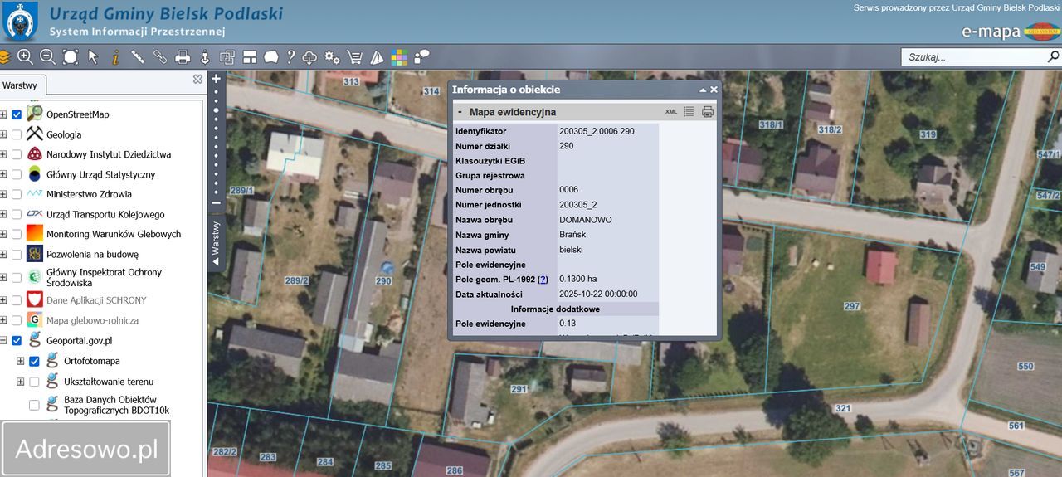Enable the Geologia layer checkbox
The width and height of the screenshot is (1062, 477).
tap(17, 134)
